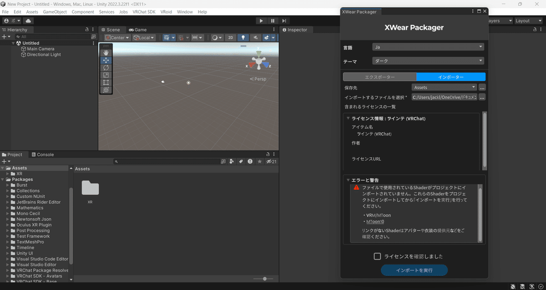Expand the XR folder in tree
The image size is (546, 290).
click(8, 174)
